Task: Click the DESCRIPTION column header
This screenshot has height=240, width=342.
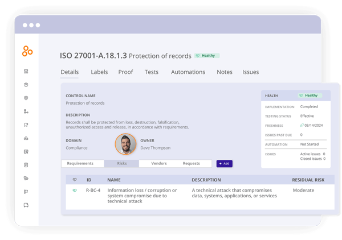Action: (x=206, y=180)
